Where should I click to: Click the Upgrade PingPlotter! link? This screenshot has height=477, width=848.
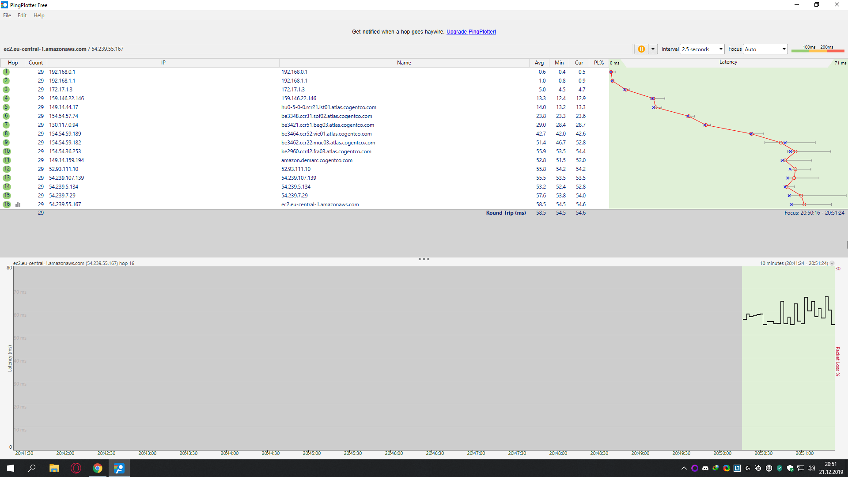(471, 32)
